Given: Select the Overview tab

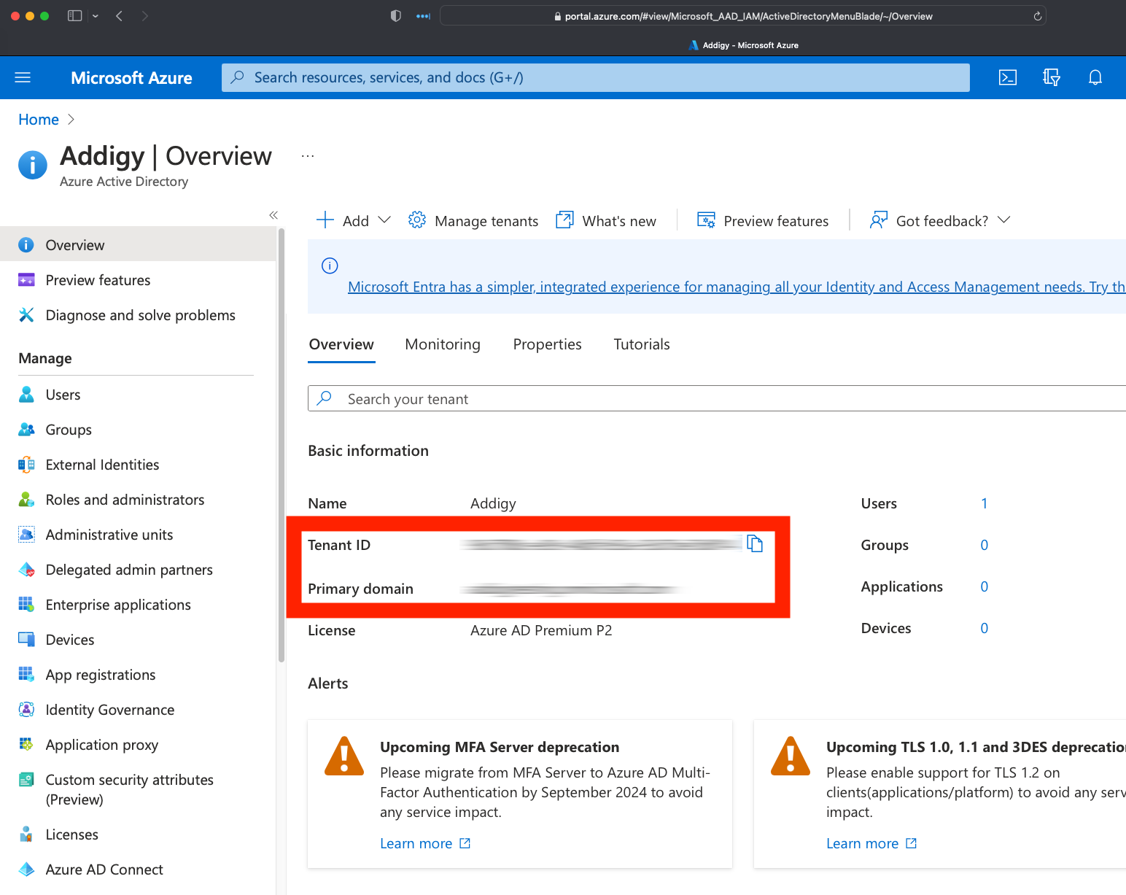Looking at the screenshot, I should [341, 344].
